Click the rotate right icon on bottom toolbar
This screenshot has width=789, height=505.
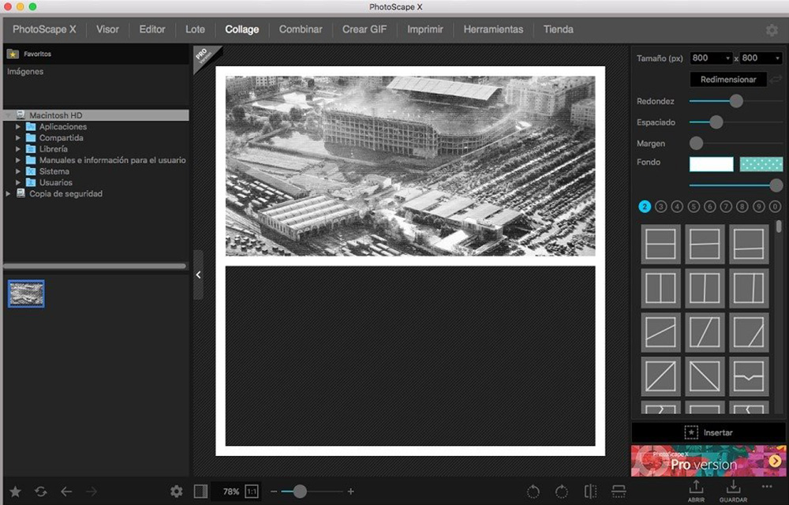[x=562, y=491]
